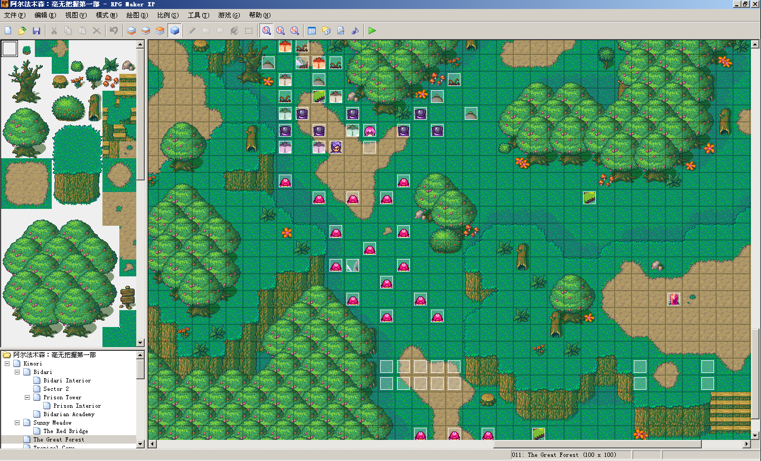Open the 工具(T) menu

click(198, 15)
